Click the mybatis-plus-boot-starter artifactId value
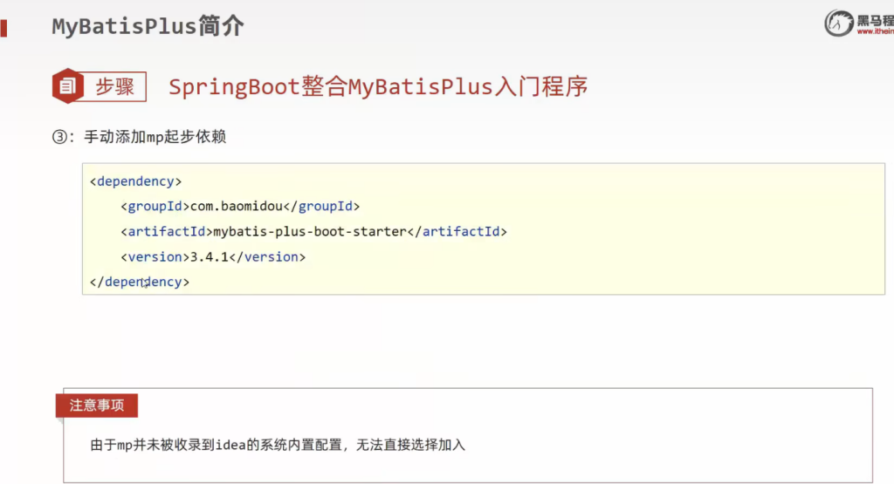Viewport: 894px width, 484px height. click(x=310, y=232)
